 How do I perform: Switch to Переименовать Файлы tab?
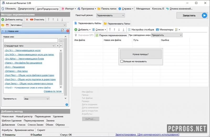point(88,23)
